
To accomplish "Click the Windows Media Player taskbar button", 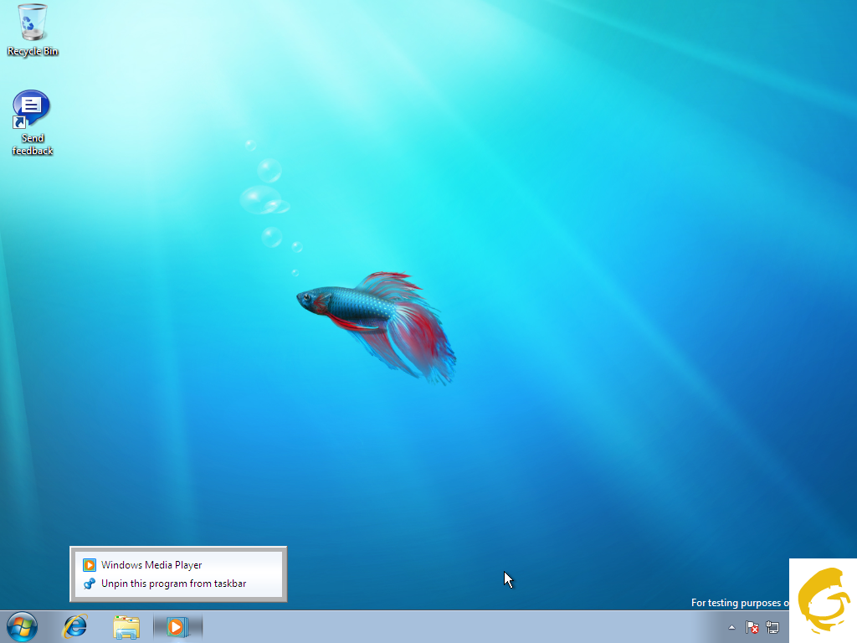I will 177,626.
